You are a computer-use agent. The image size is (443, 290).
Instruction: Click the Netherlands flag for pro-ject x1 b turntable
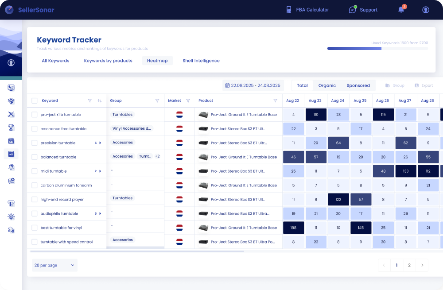point(179,115)
